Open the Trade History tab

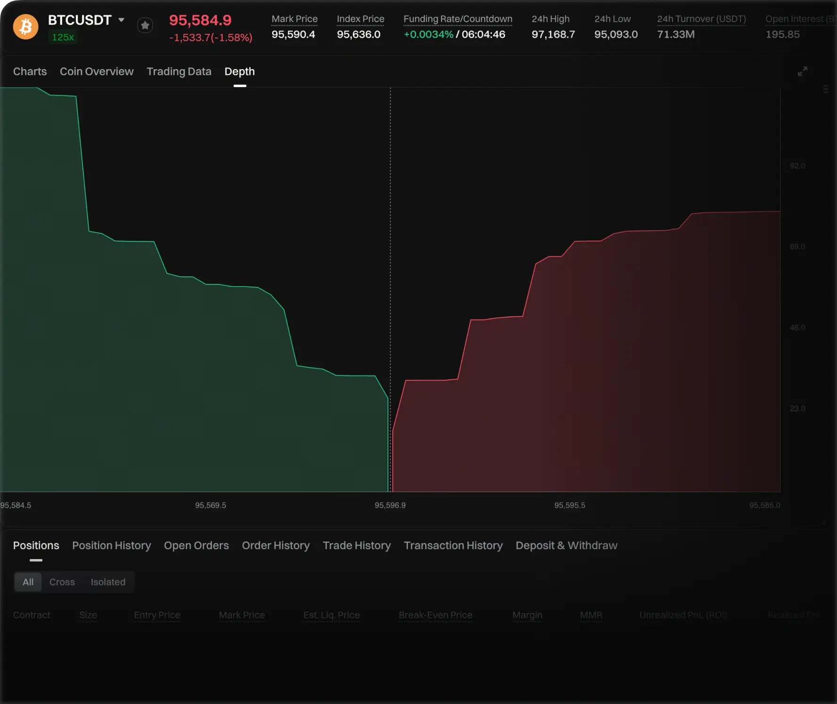tap(356, 545)
